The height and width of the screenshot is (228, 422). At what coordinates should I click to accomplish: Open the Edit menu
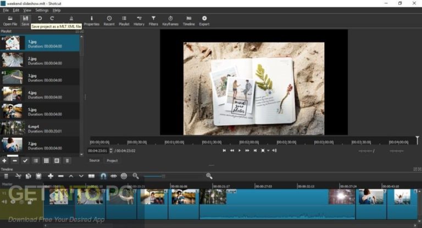click(x=16, y=10)
